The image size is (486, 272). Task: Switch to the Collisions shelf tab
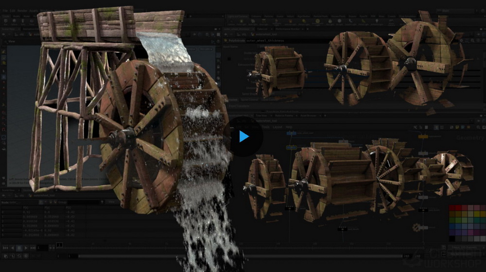coord(256,16)
